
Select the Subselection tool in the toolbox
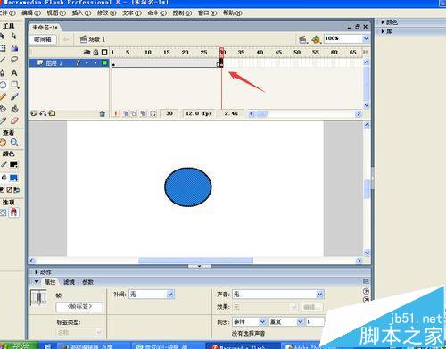[x=14, y=36]
